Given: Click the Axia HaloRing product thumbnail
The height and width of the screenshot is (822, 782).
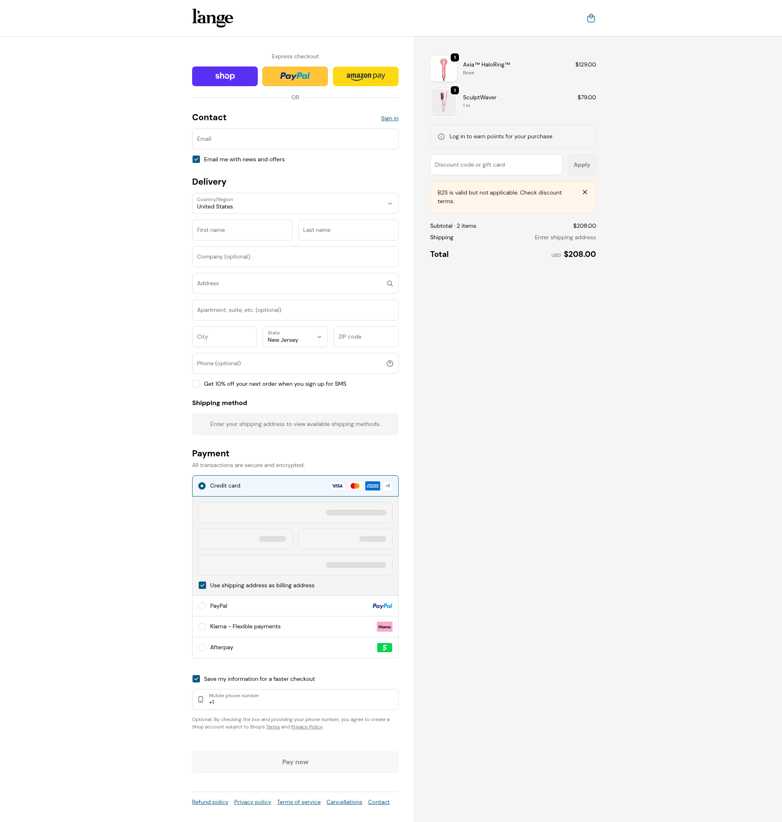Looking at the screenshot, I should click(x=443, y=68).
